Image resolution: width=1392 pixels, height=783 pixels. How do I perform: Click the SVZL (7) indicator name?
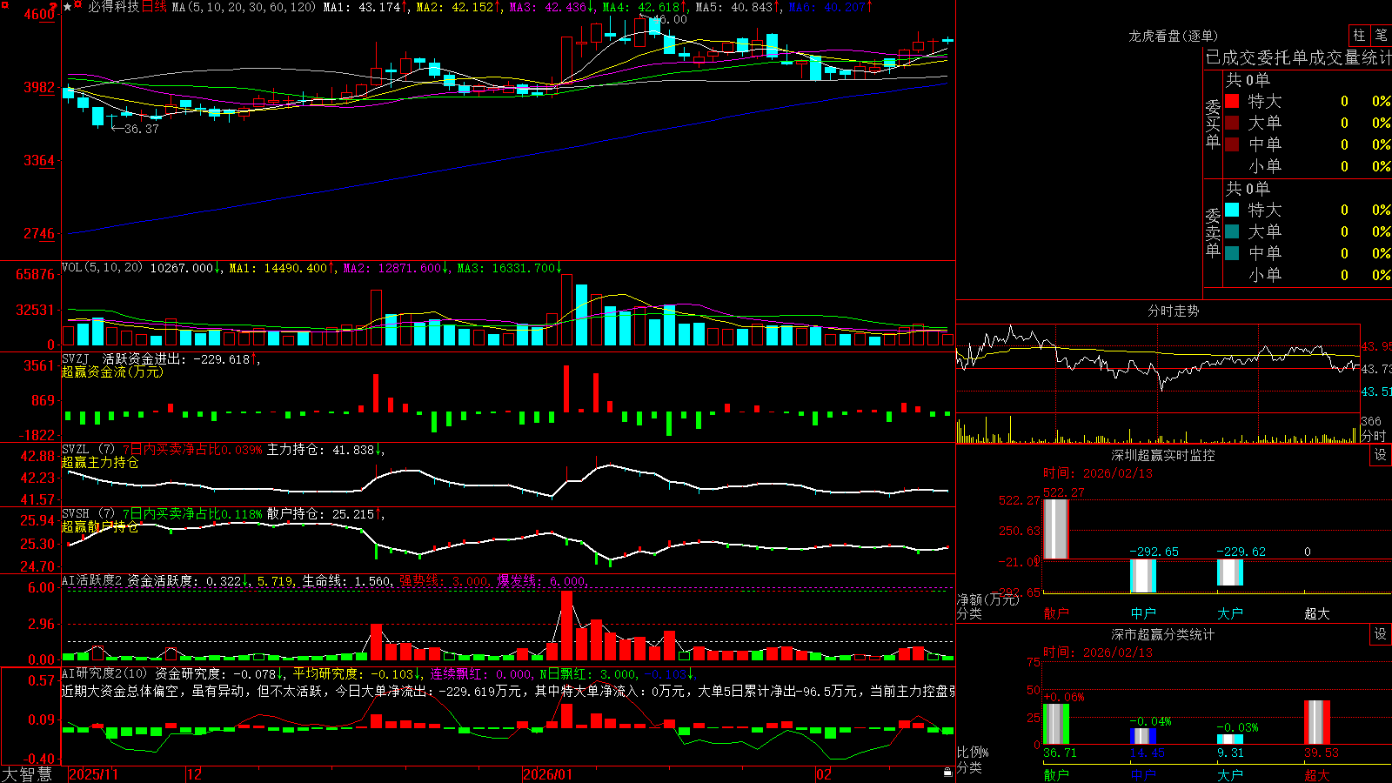(88, 450)
